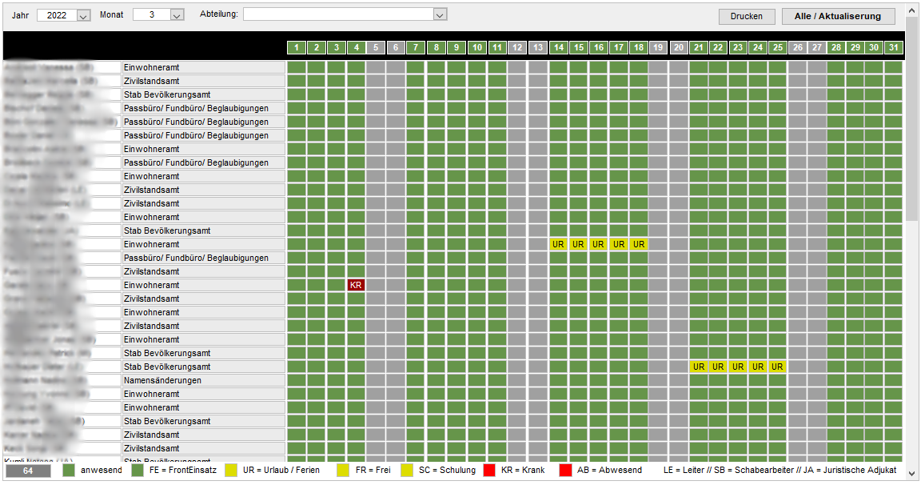
Task: Click the red KR = Krank legend swatch
Action: click(488, 471)
